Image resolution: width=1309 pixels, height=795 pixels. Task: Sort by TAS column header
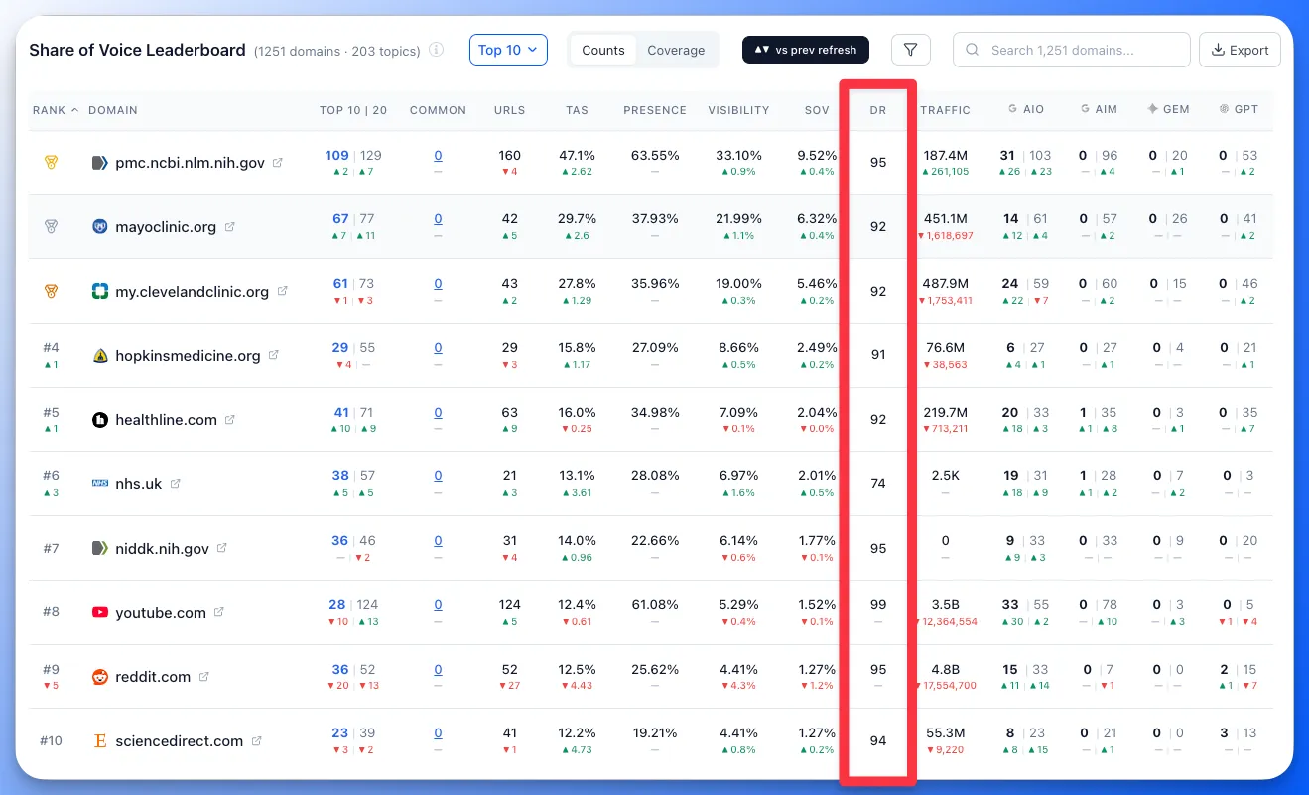click(x=578, y=110)
